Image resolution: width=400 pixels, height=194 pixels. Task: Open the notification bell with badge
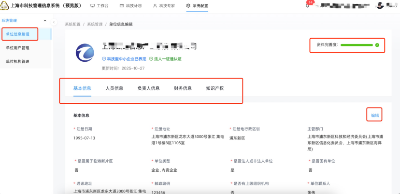click(x=308, y=6)
